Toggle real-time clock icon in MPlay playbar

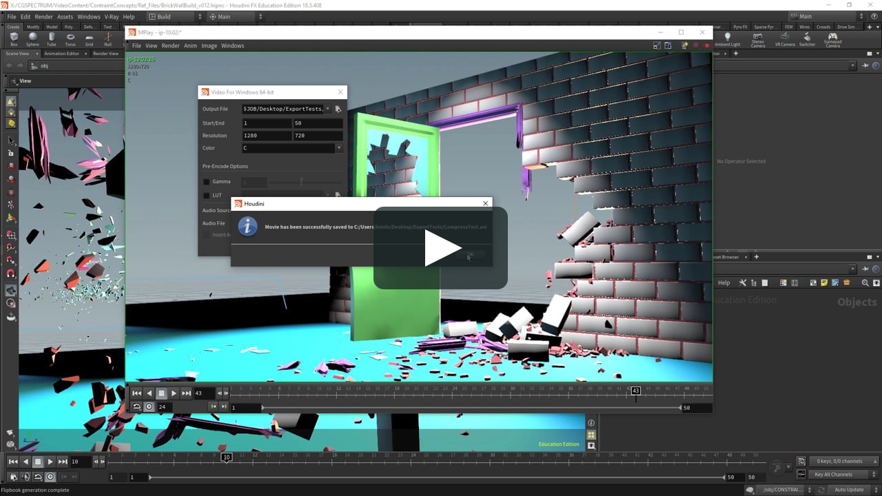(x=149, y=407)
